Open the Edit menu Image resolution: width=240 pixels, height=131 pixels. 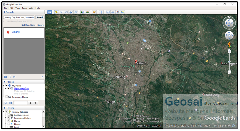[x=11, y=8]
